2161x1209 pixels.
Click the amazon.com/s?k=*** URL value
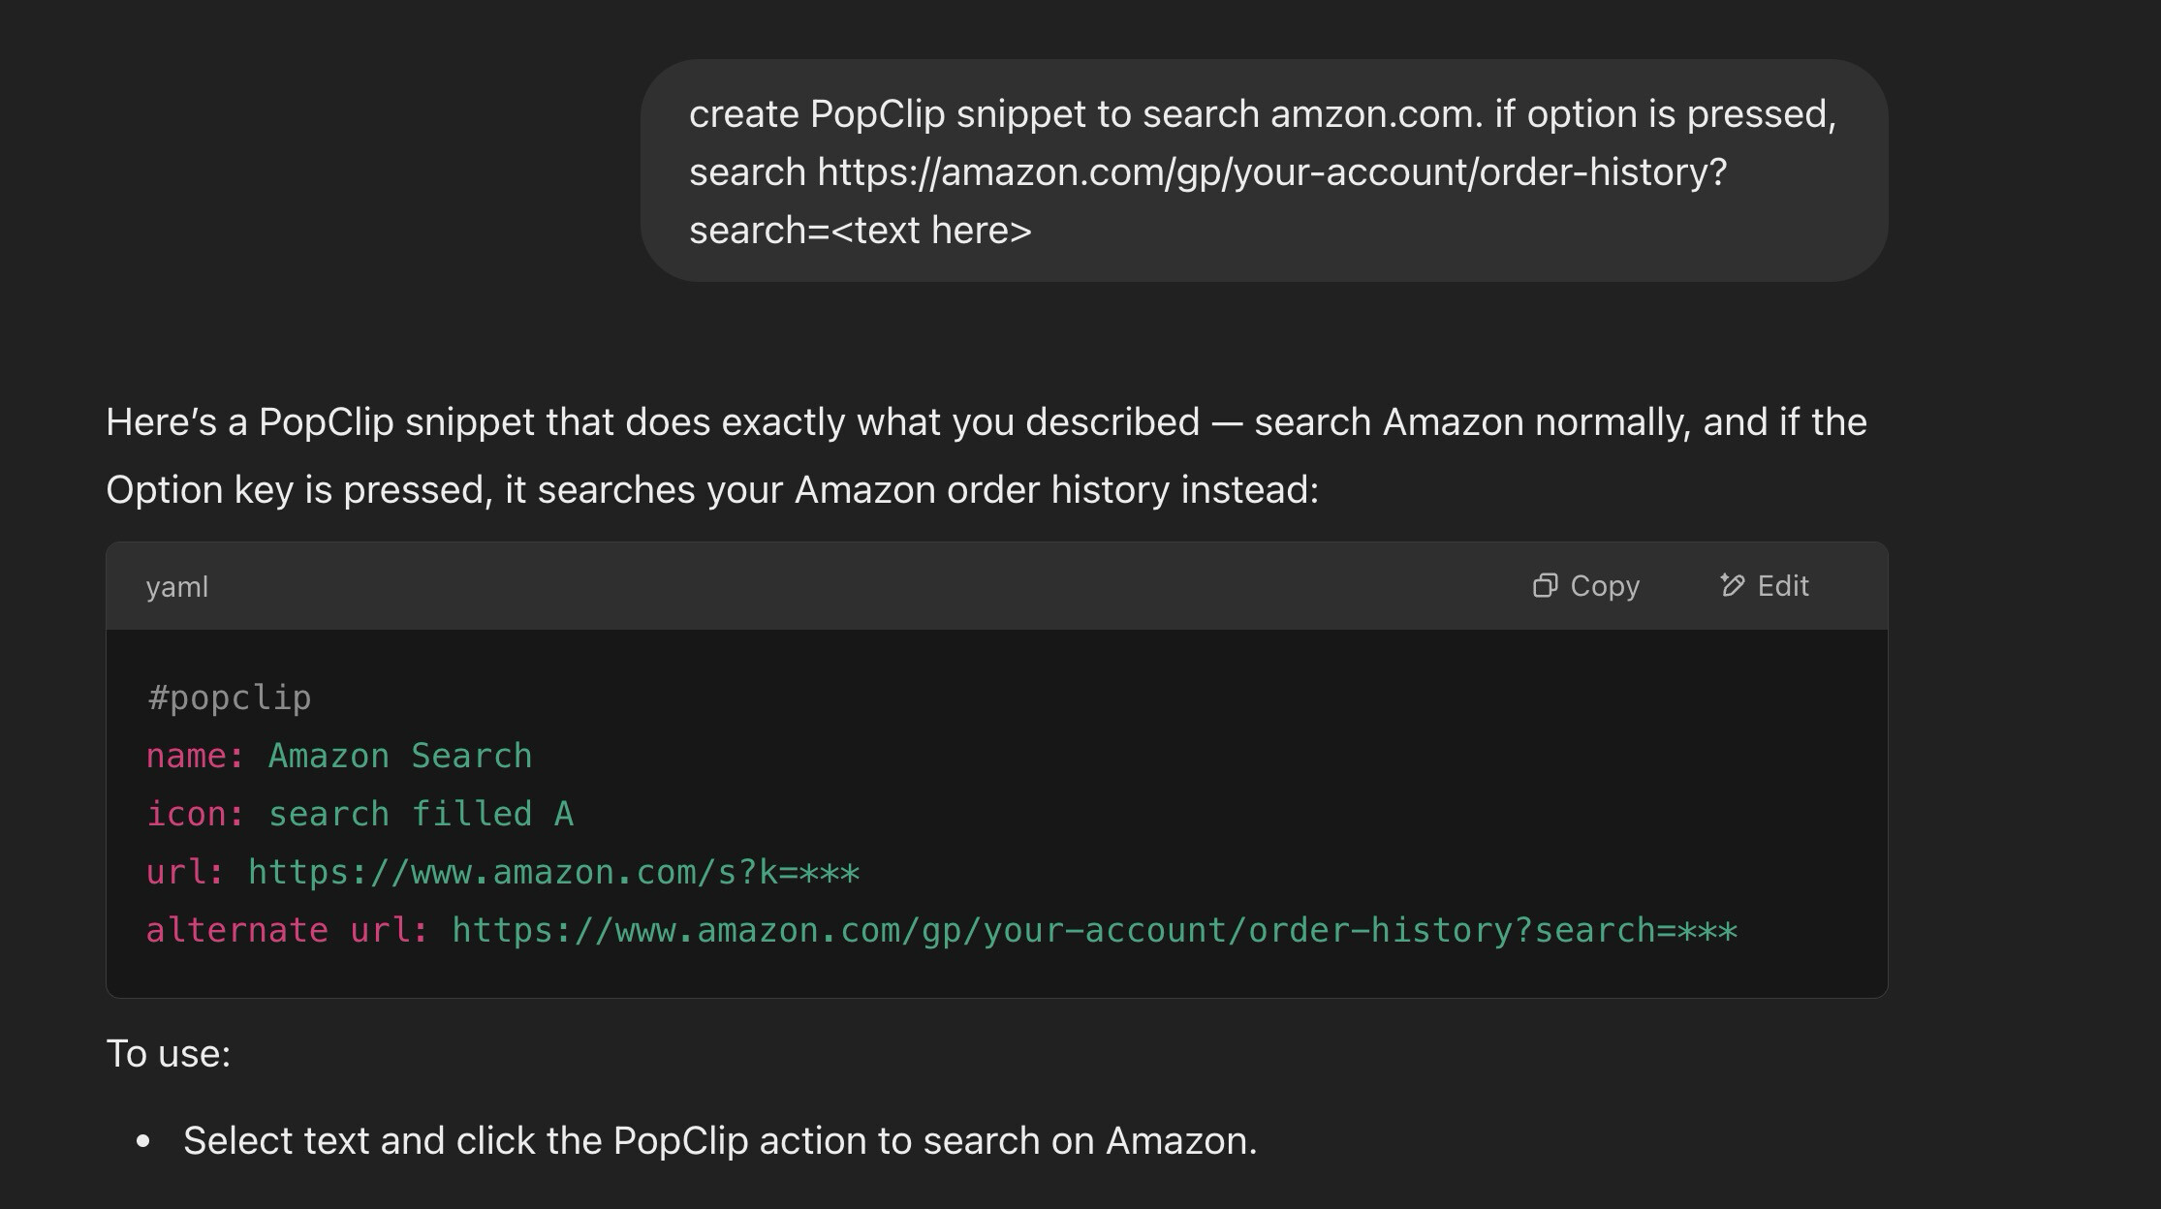(554, 872)
